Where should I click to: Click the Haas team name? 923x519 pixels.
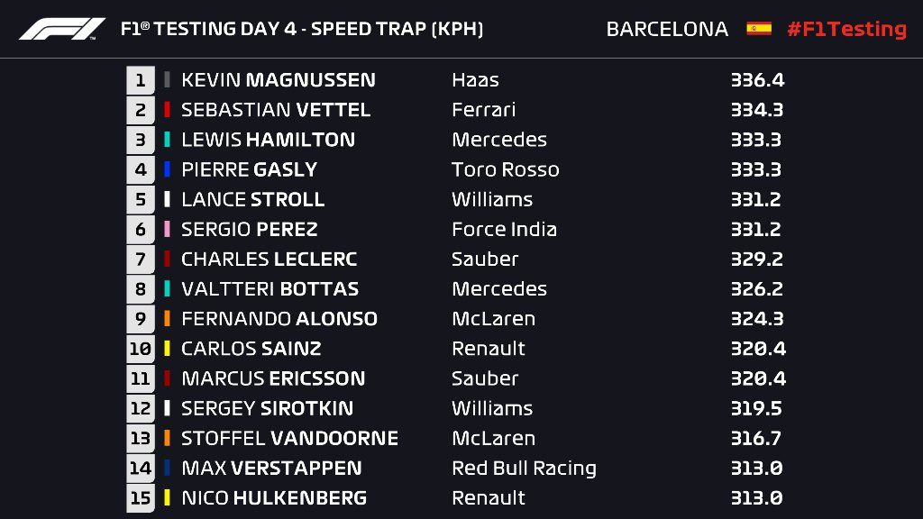(x=475, y=80)
